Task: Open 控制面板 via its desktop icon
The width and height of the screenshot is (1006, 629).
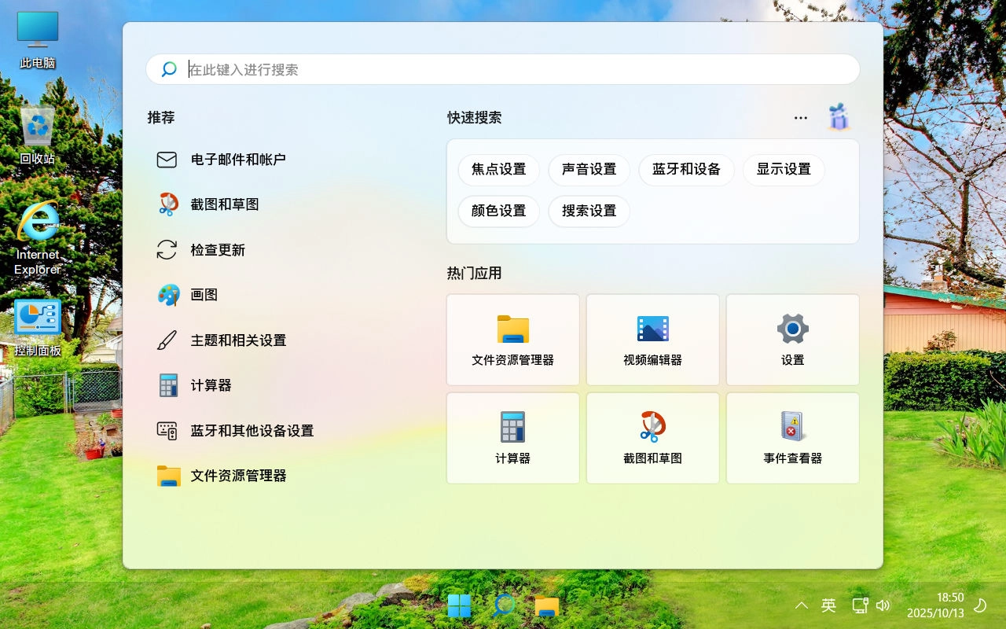Action: coord(35,318)
